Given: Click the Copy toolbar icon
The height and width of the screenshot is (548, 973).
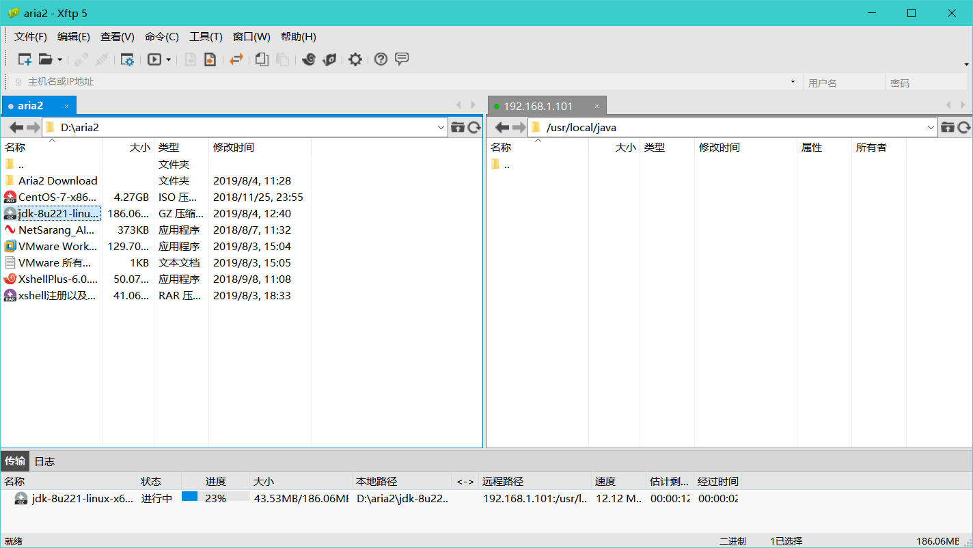Looking at the screenshot, I should (262, 59).
